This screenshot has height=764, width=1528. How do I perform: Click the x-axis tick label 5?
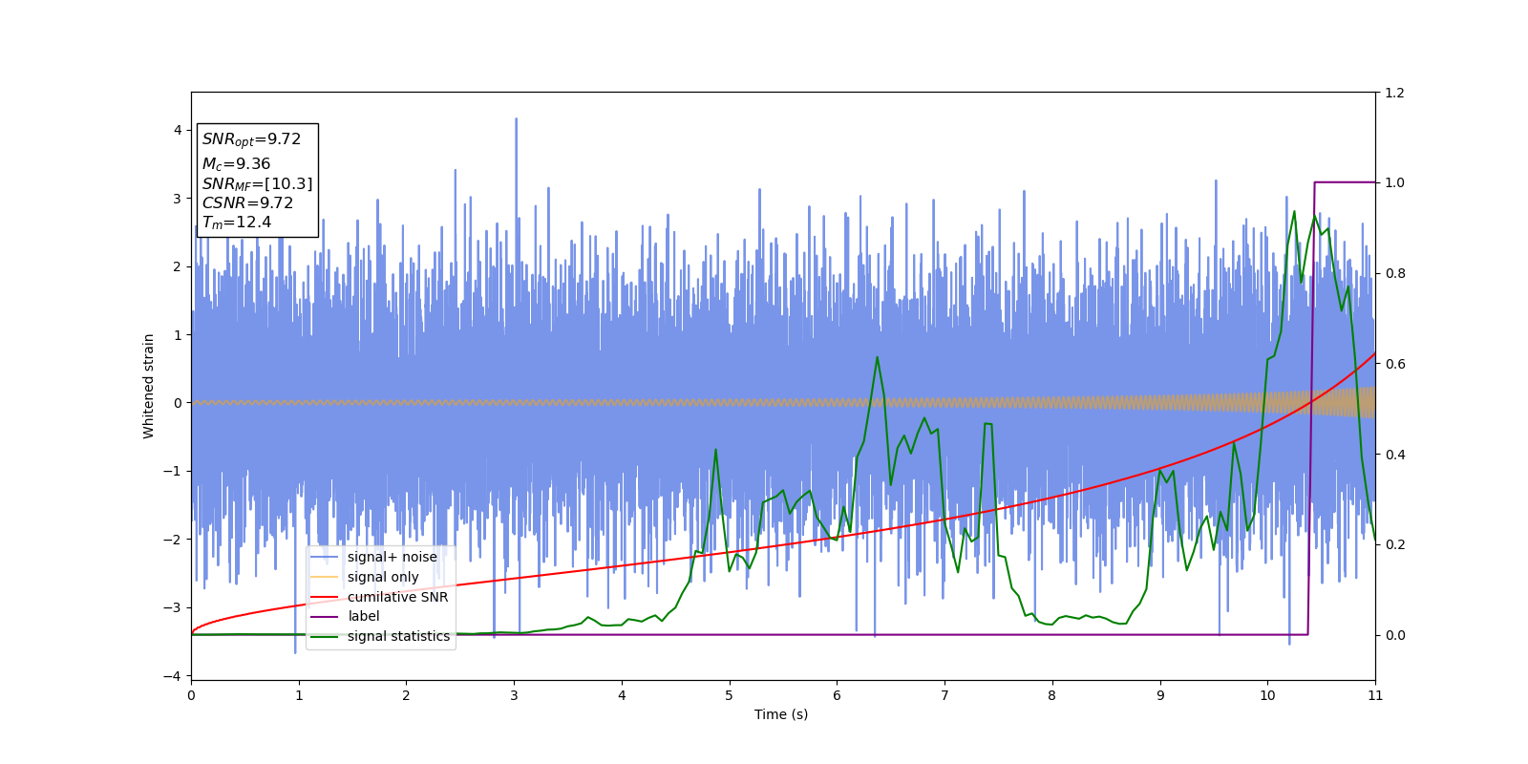[730, 695]
